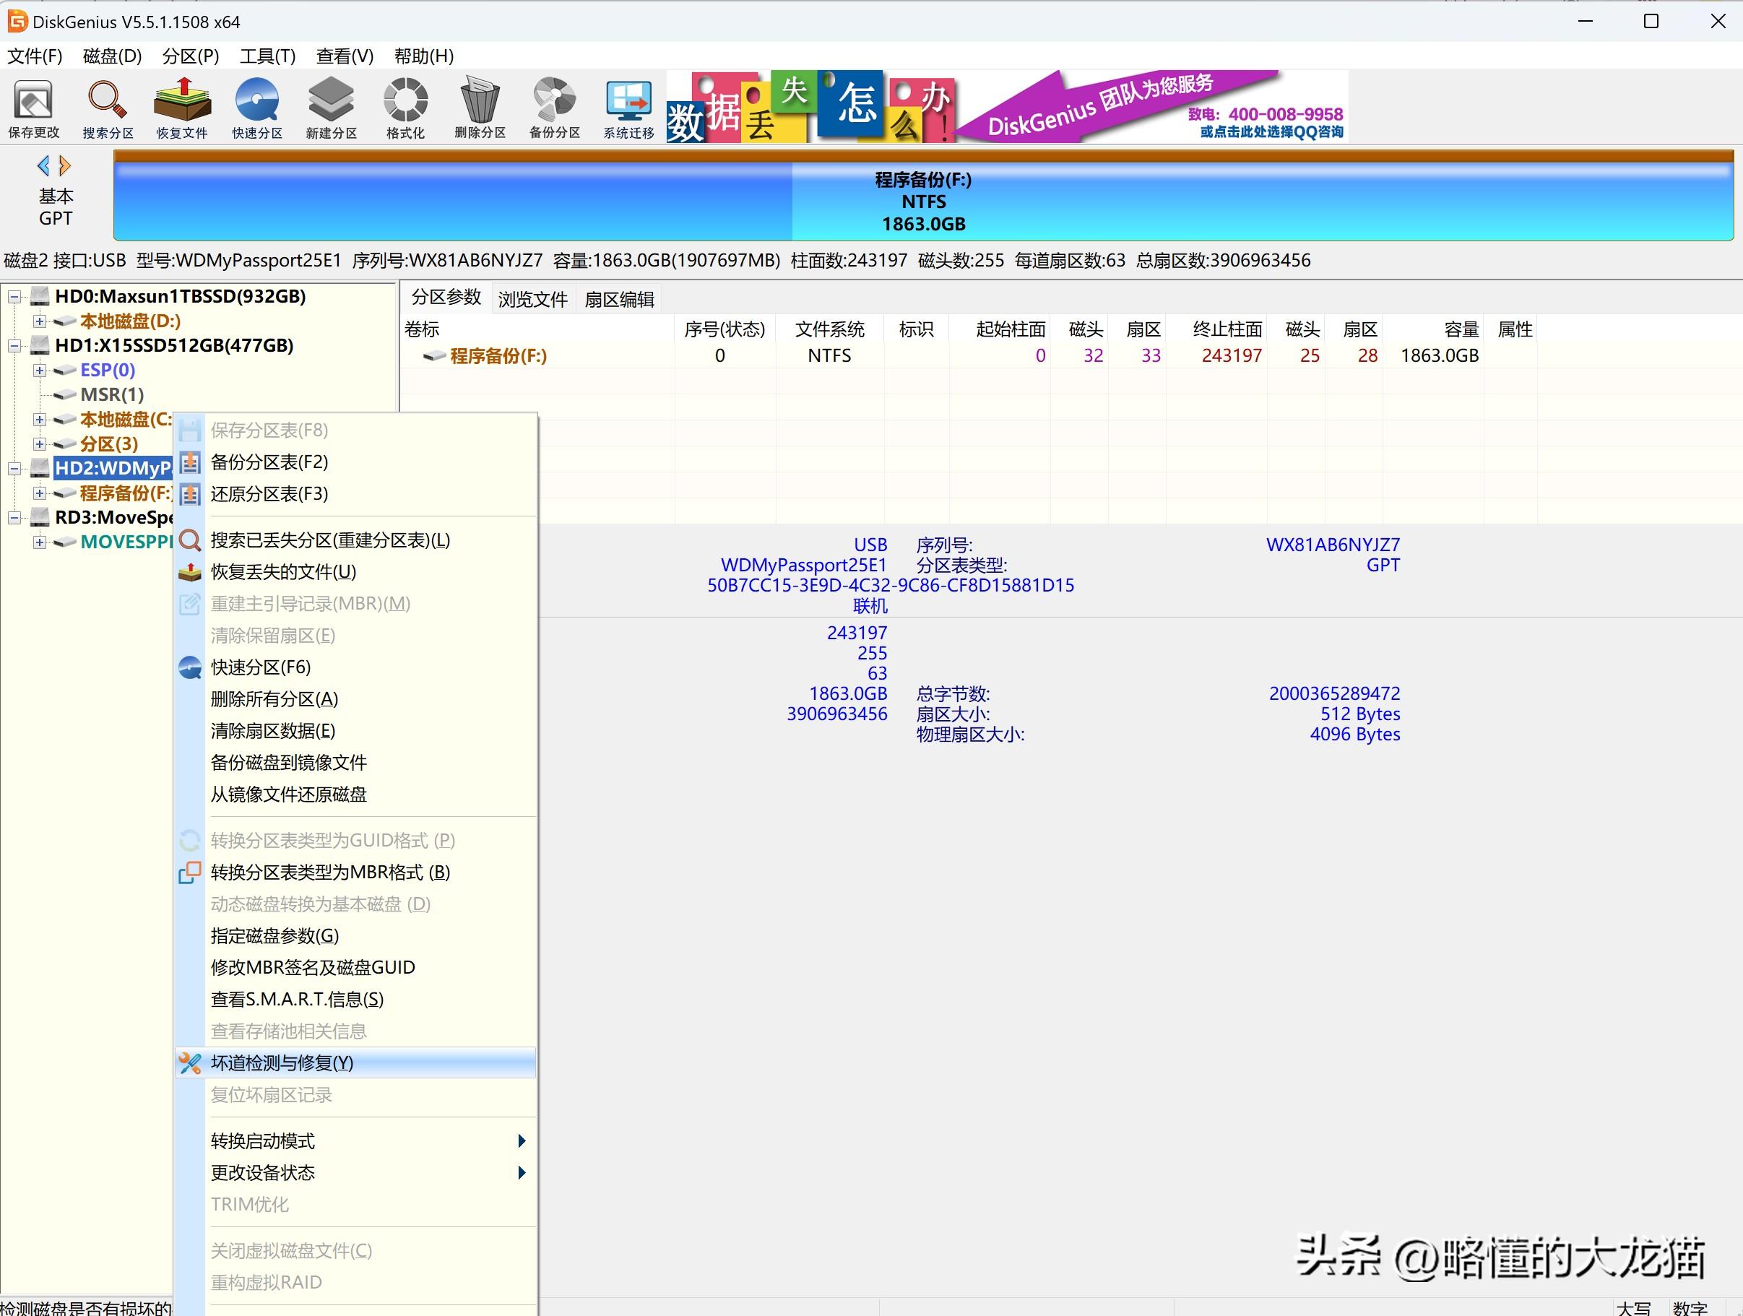
Task: Click 程序备份(F:) label in partition table
Action: pyautogui.click(x=499, y=356)
